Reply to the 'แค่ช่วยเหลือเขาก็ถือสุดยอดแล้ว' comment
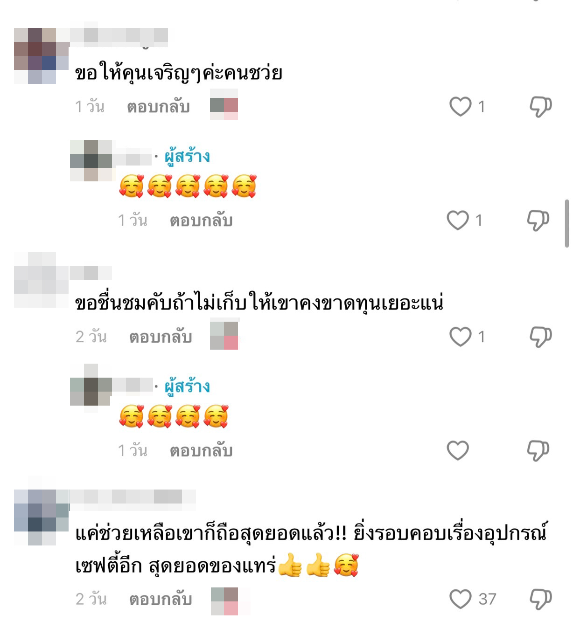573x621 pixels. (x=161, y=599)
